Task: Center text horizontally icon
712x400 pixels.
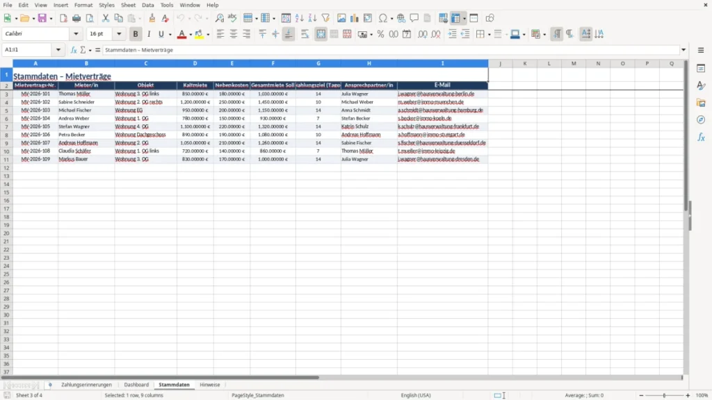Action: tap(234, 34)
